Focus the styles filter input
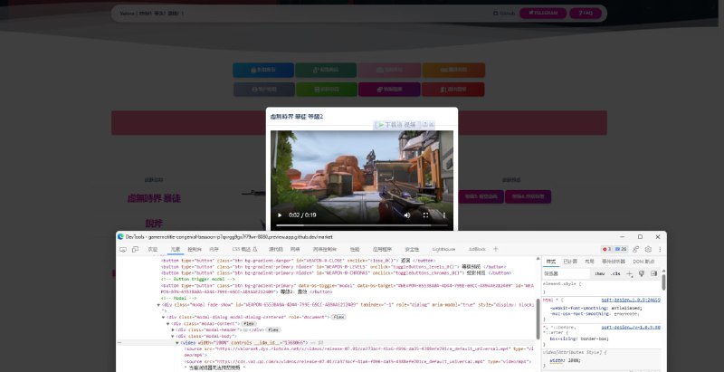Screen dimensions: 724x372 [x=567, y=273]
